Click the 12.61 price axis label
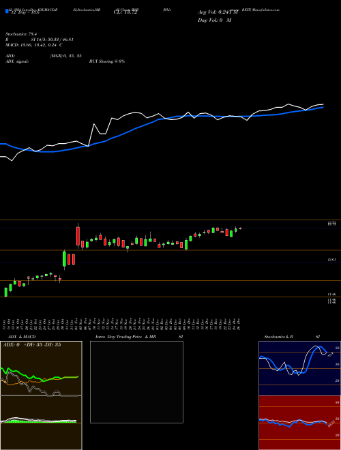This screenshot has width=341, height=450. 331,260
